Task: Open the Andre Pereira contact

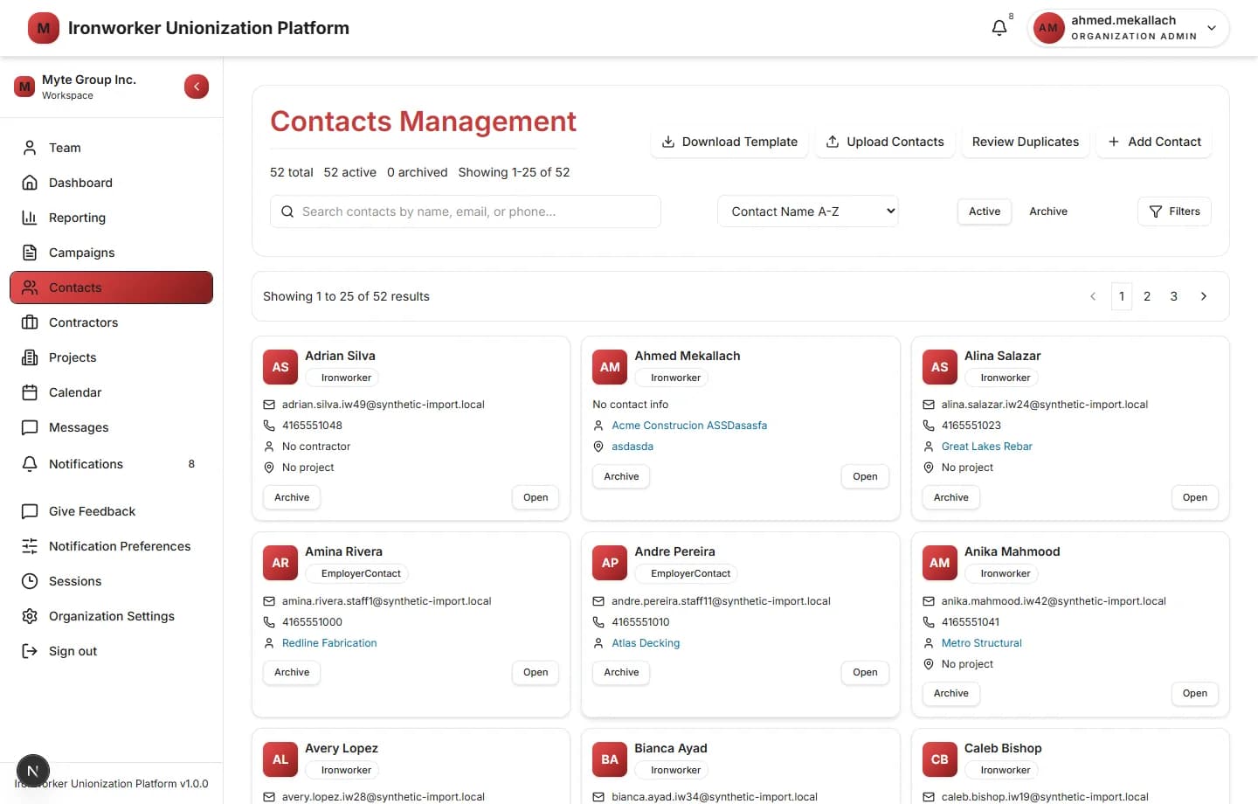Action: click(x=865, y=672)
